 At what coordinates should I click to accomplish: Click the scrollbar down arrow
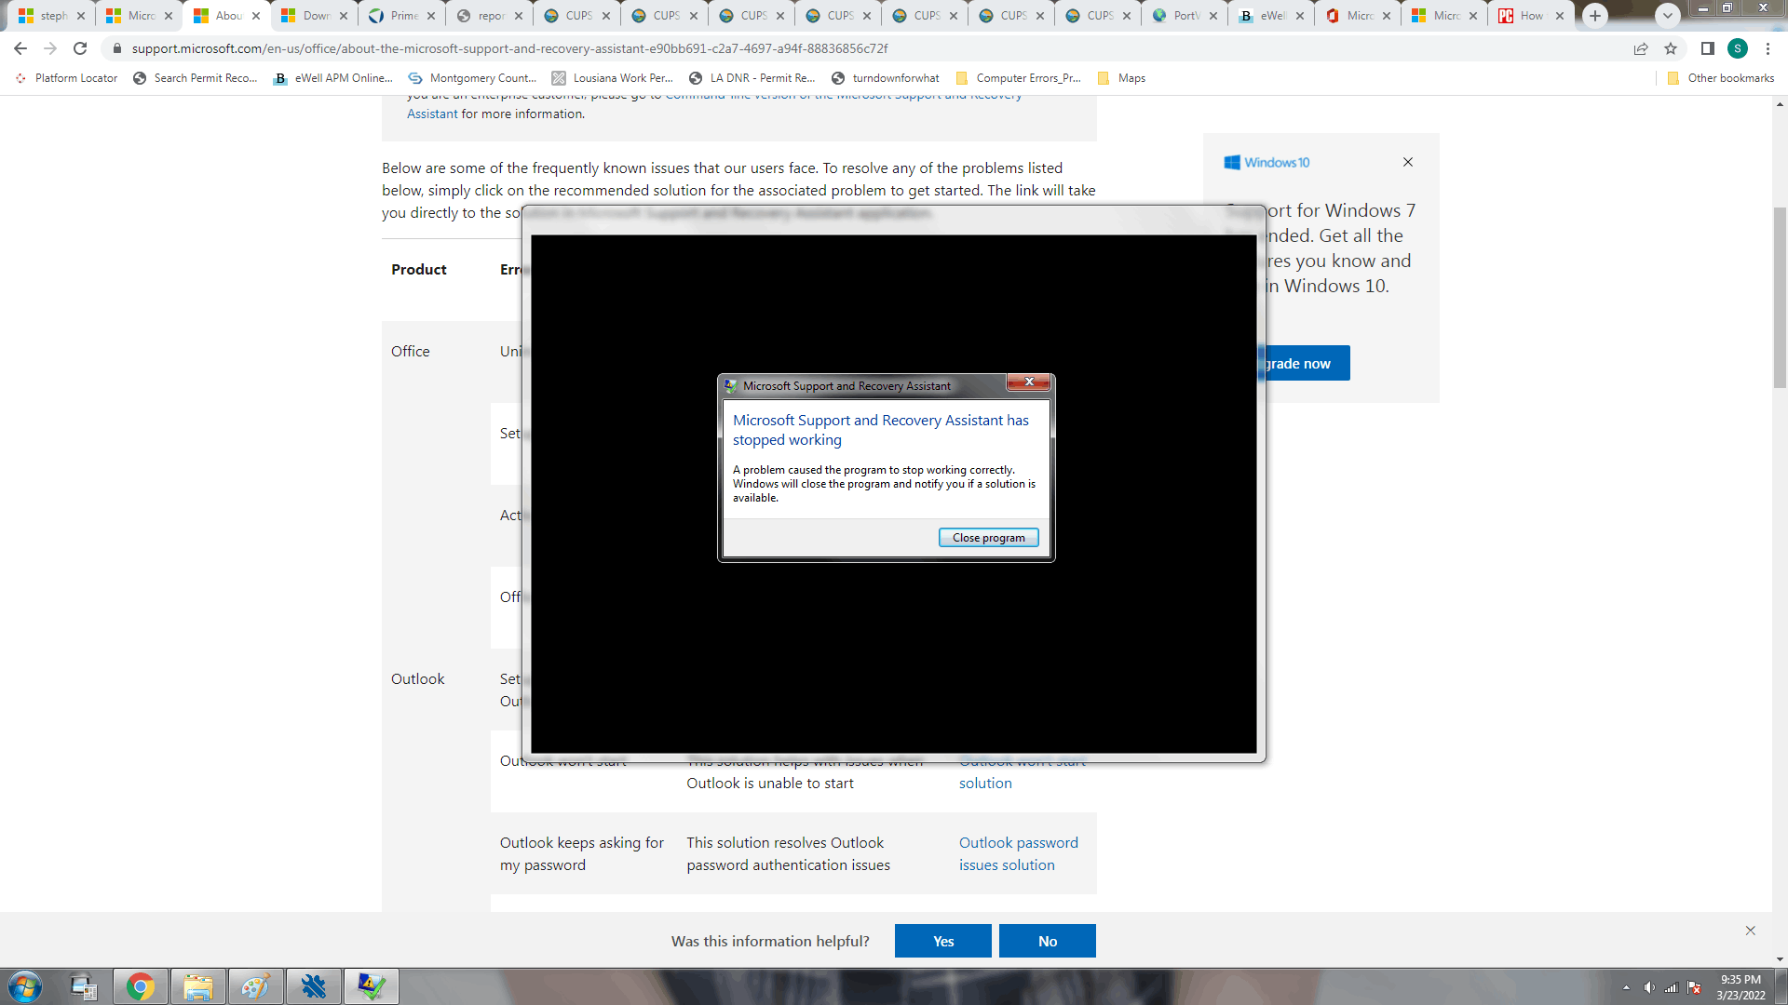pos(1780,959)
